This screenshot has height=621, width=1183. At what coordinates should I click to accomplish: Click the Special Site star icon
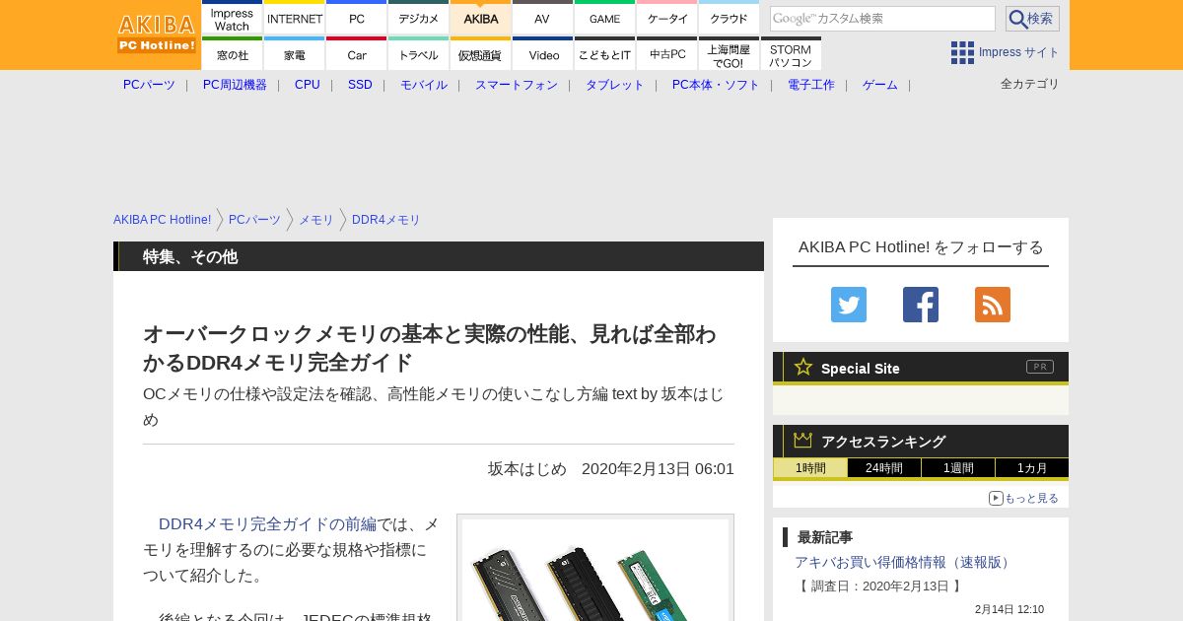coord(803,367)
